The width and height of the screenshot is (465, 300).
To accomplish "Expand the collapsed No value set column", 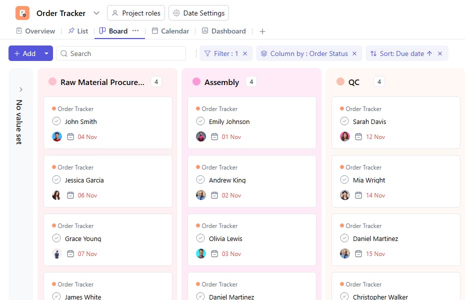I will pos(21,89).
